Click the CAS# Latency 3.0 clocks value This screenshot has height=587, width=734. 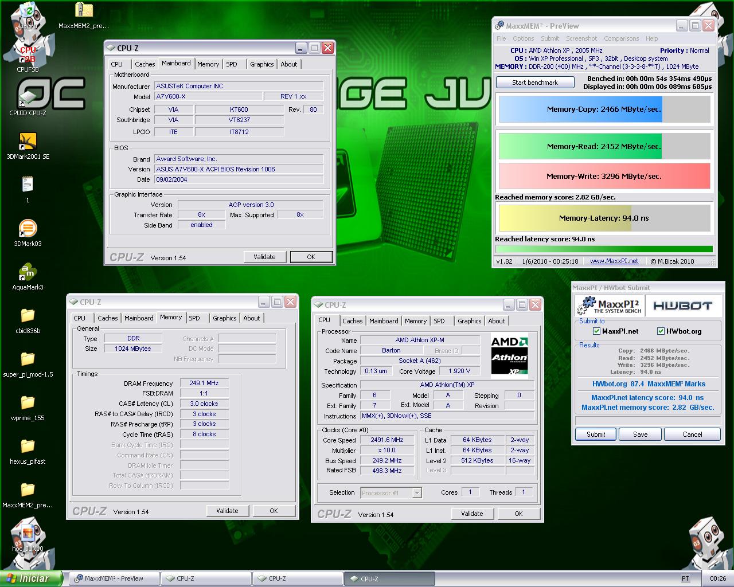(x=204, y=404)
